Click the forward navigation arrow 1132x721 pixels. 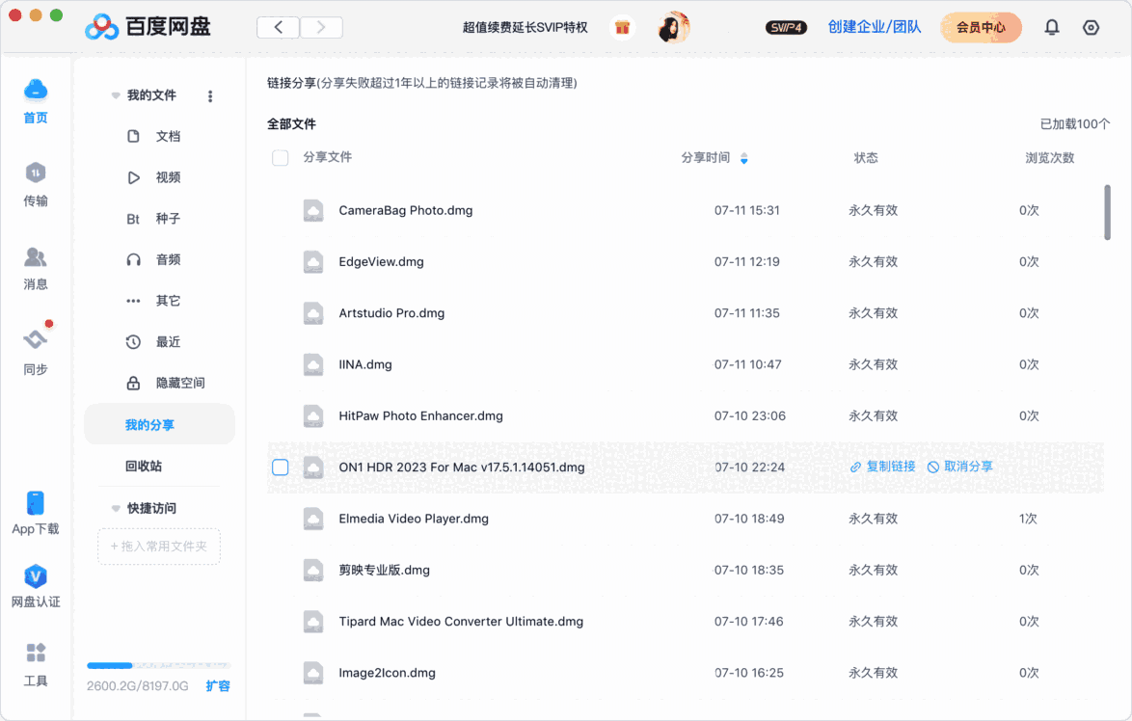coord(321,27)
